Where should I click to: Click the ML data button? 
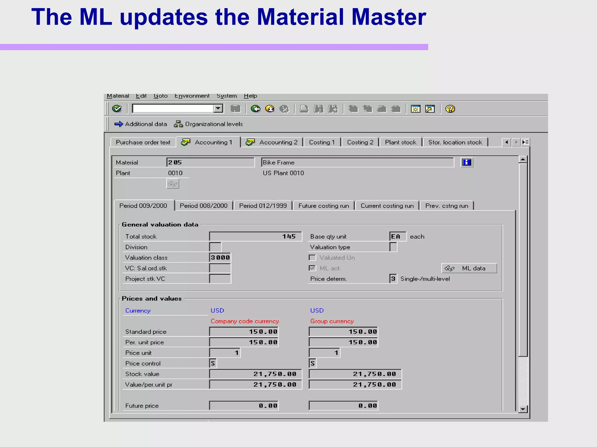coord(469,268)
